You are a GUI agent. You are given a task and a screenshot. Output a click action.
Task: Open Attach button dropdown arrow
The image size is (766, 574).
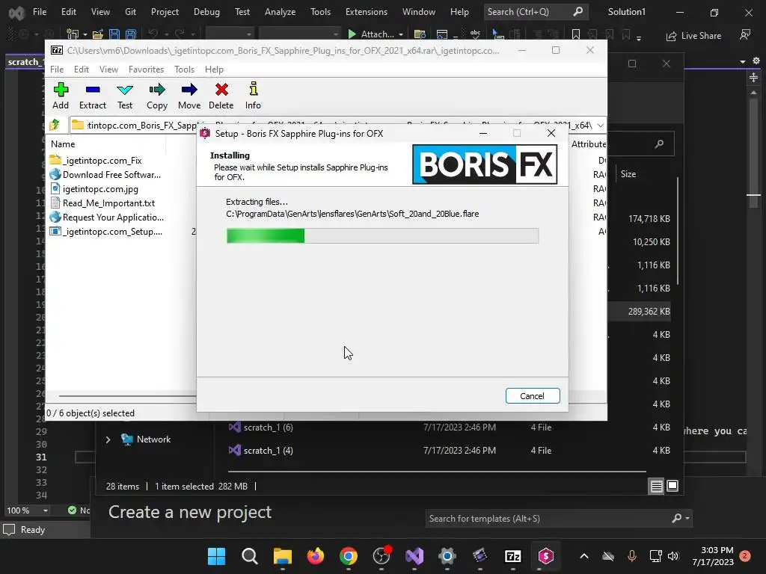(401, 34)
